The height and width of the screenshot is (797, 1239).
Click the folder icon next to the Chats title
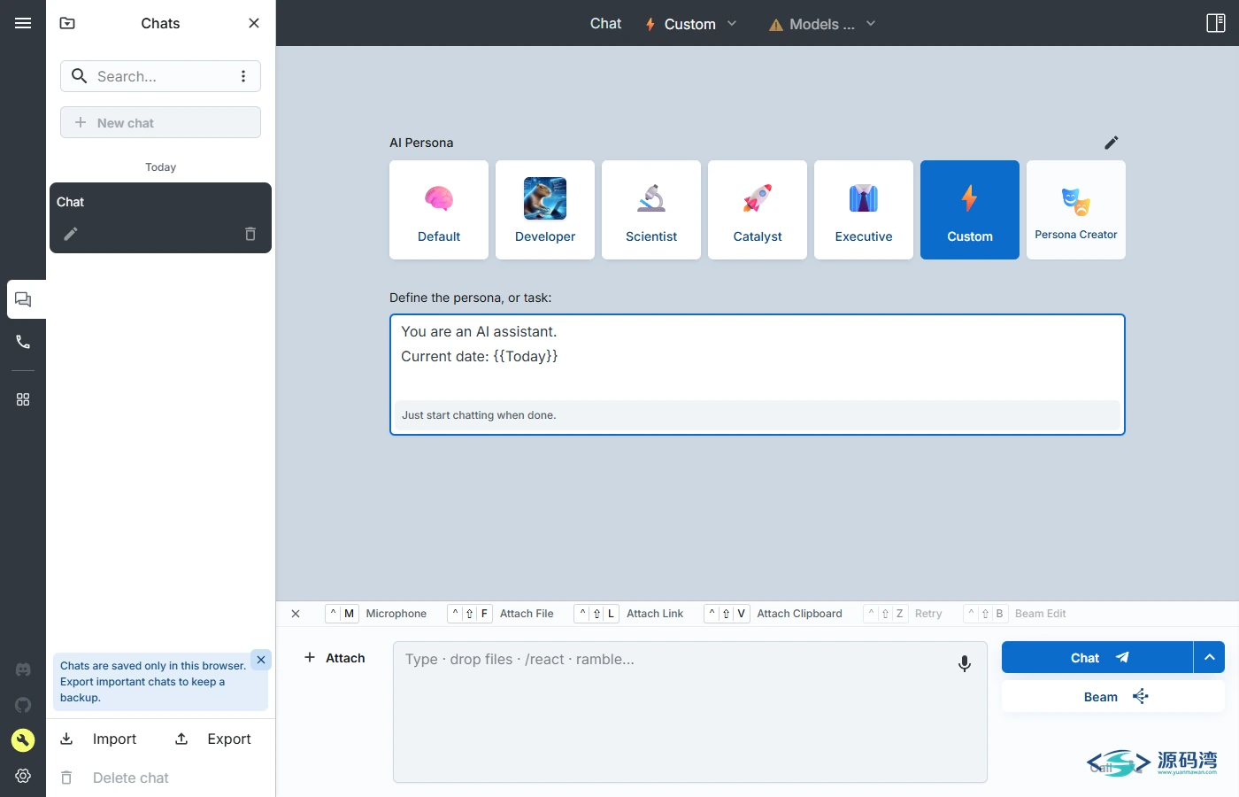click(x=67, y=23)
